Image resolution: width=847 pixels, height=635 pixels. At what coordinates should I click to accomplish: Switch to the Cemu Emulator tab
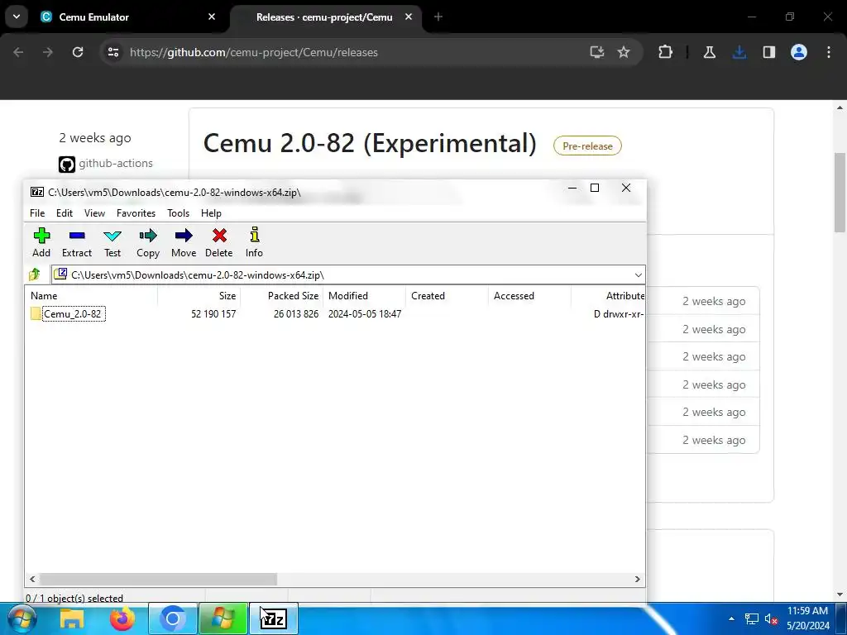[x=128, y=17]
